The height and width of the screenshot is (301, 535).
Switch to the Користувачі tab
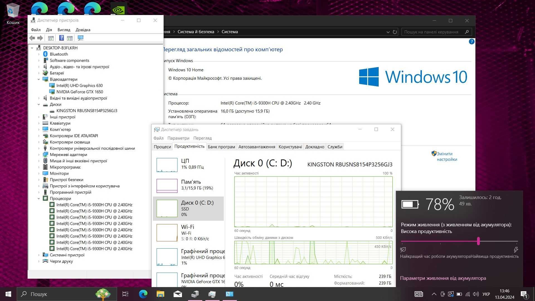click(290, 147)
